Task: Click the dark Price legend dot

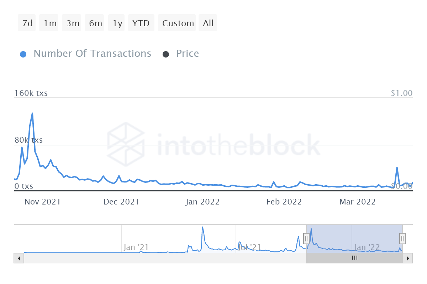Action: coord(166,54)
